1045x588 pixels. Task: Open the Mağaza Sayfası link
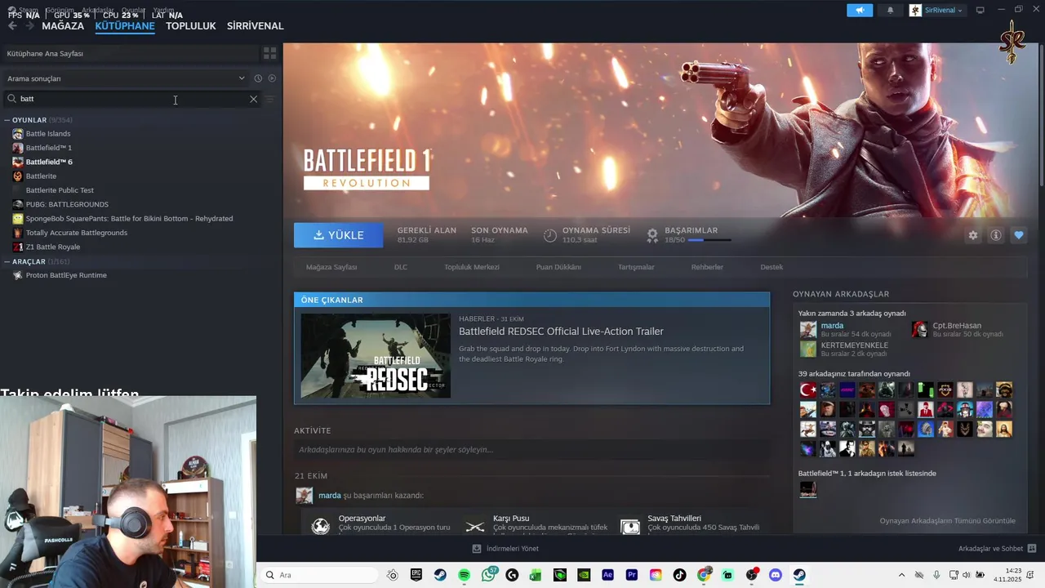pos(331,267)
